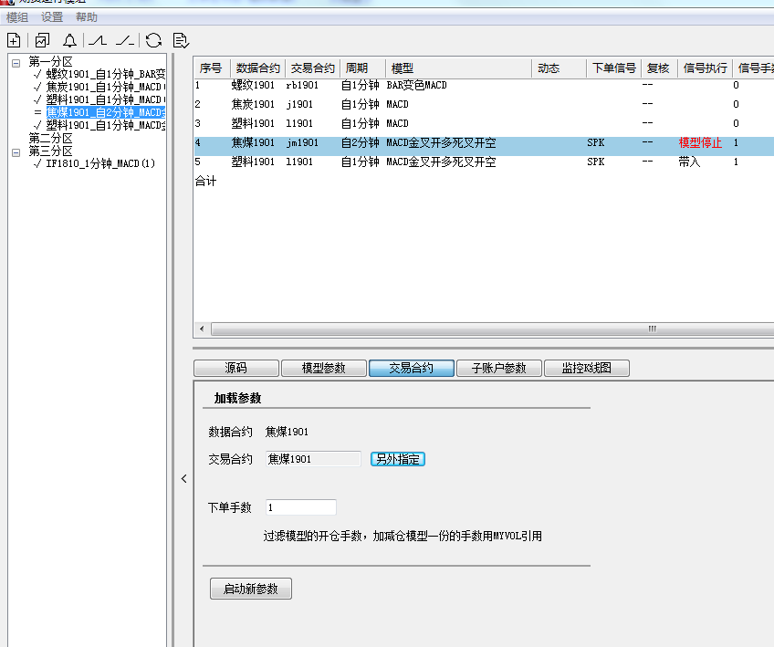This screenshot has height=647, width=774.
Task: Click the 启动新参数 button
Action: click(251, 589)
